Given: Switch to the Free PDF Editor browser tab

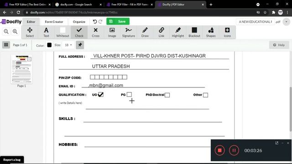Looking at the screenshot, I should [x=27, y=5].
